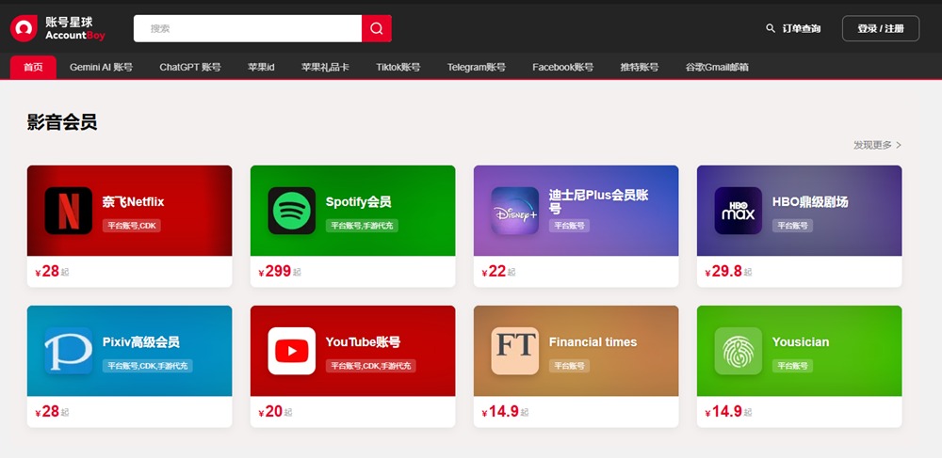Open the 苹果礼品卡 tab
Screen dimensions: 942x458
pyautogui.click(x=325, y=67)
